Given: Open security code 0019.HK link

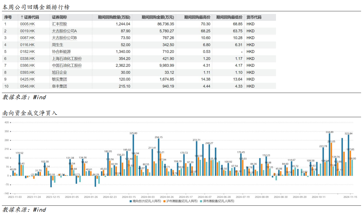Looking at the screenshot, I should coord(28,31).
